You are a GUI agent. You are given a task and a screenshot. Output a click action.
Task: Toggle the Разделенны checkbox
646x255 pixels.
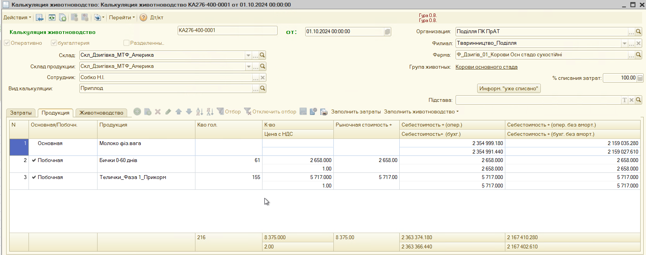126,43
